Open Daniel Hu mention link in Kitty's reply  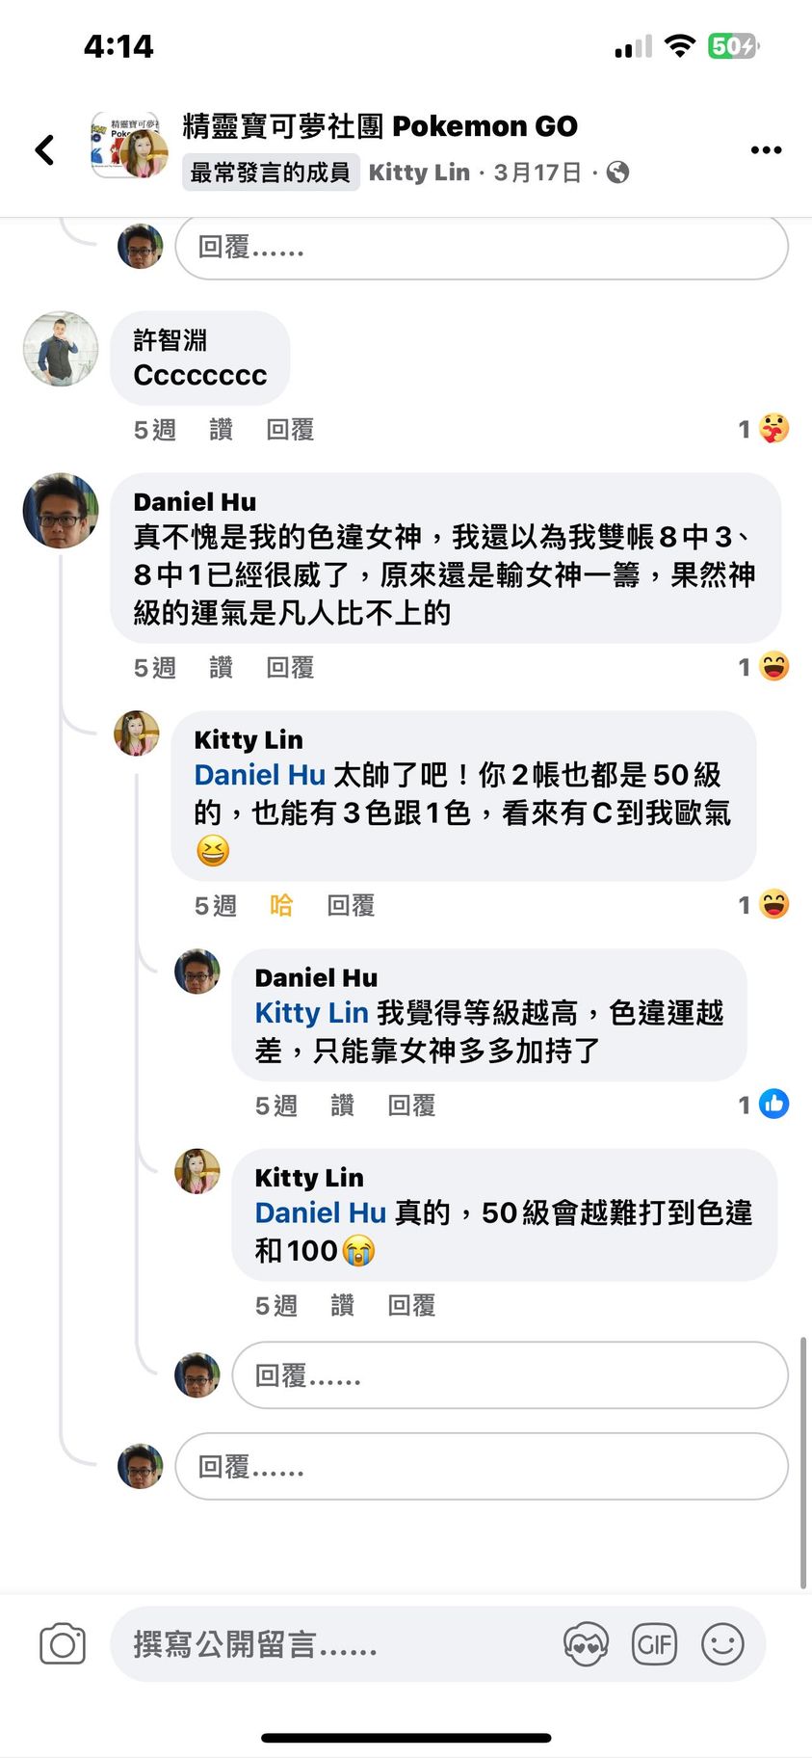point(260,775)
